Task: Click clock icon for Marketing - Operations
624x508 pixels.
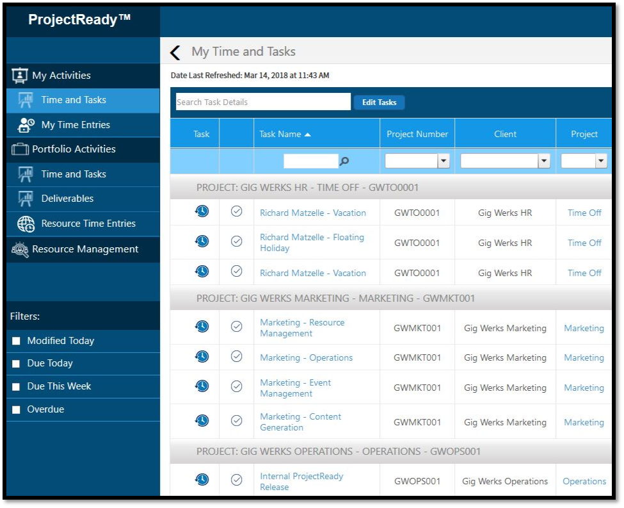Action: click(x=202, y=356)
